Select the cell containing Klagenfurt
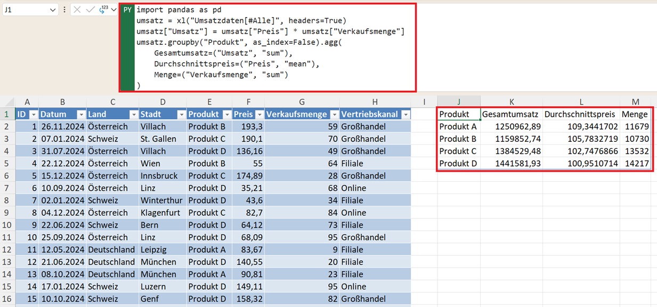657x307 pixels. click(x=162, y=213)
